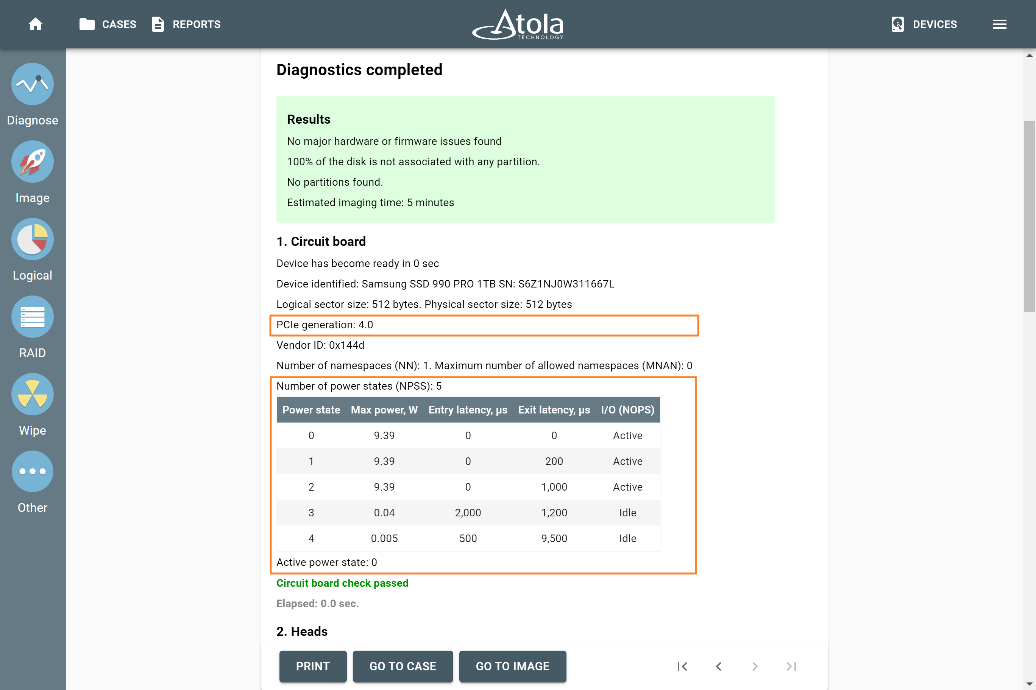Click the Diagnostics completed heading
Viewport: 1036px width, 690px height.
[x=359, y=70]
